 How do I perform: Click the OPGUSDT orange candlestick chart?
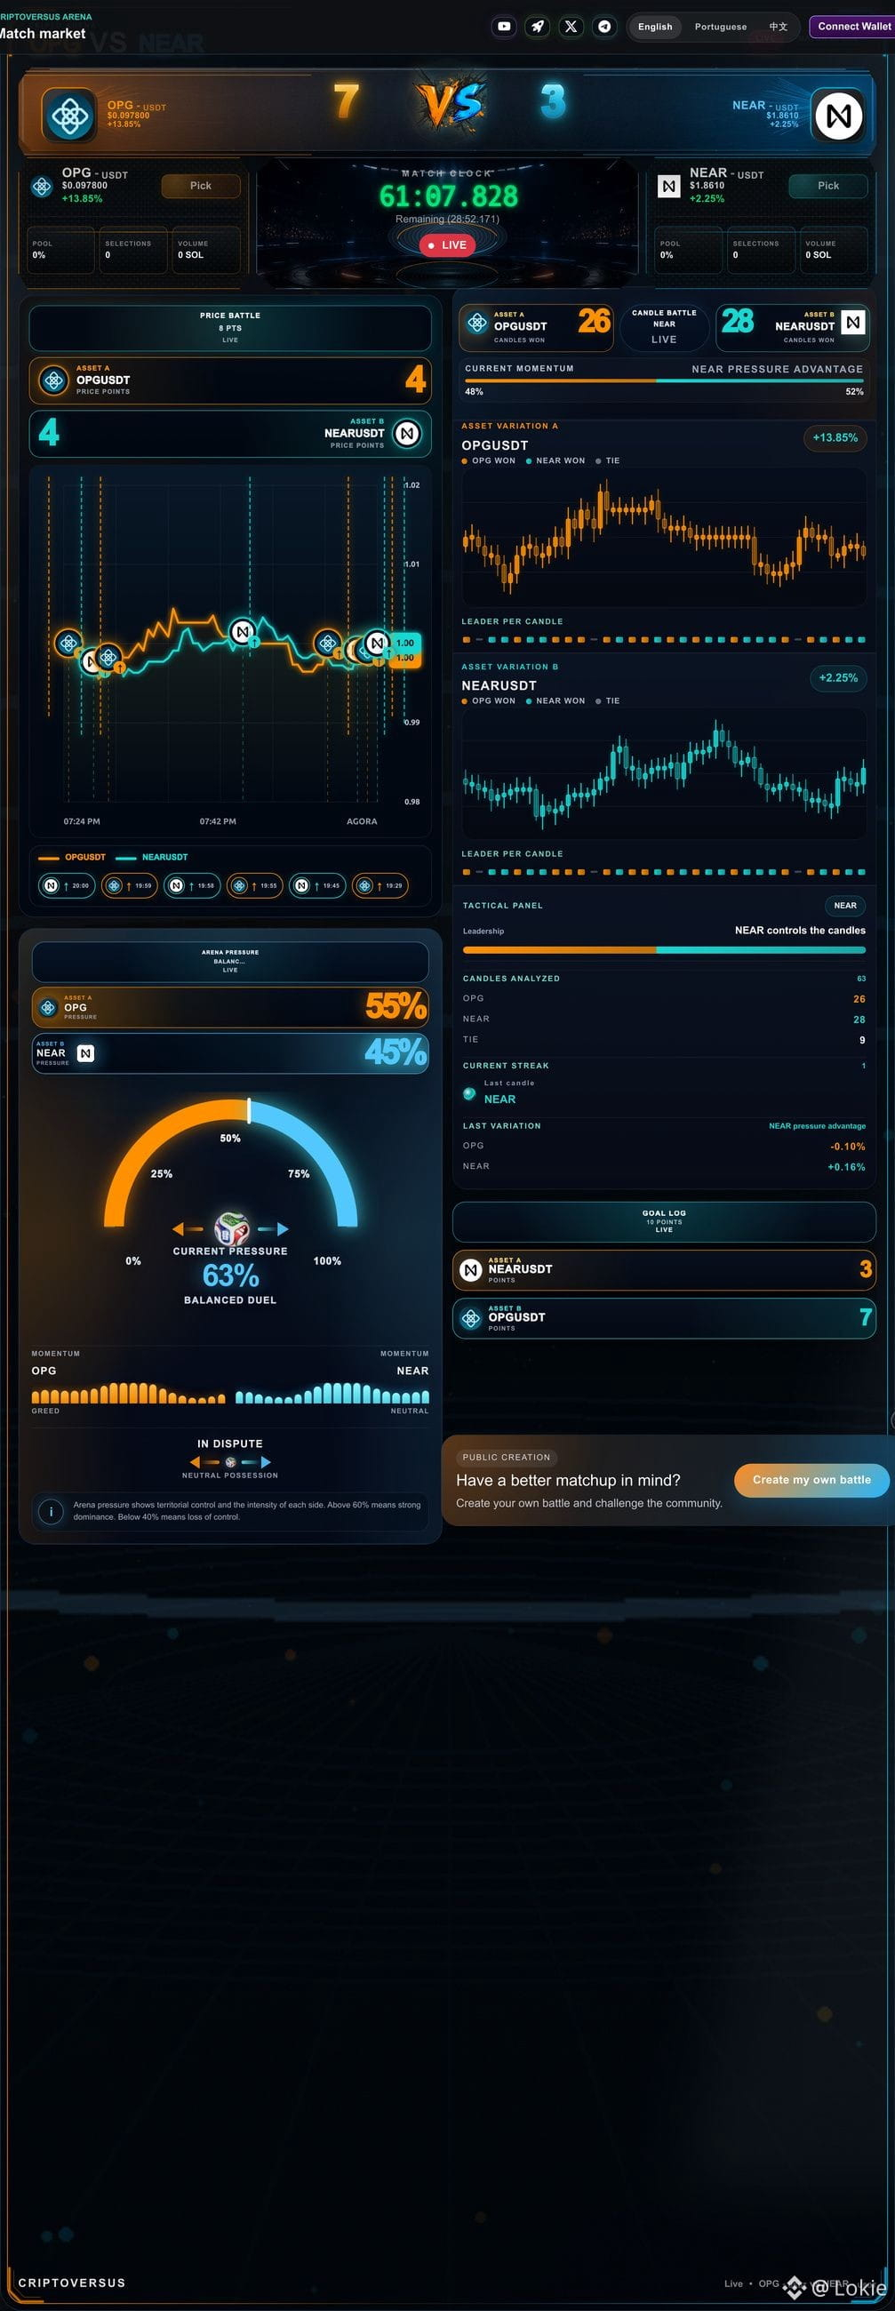(664, 537)
